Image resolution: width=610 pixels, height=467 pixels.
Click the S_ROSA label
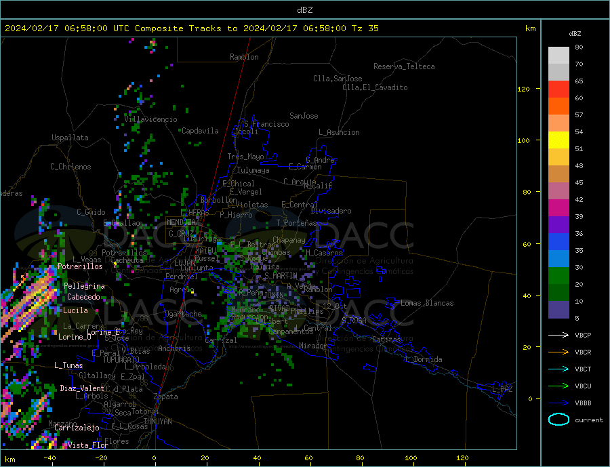point(354,321)
